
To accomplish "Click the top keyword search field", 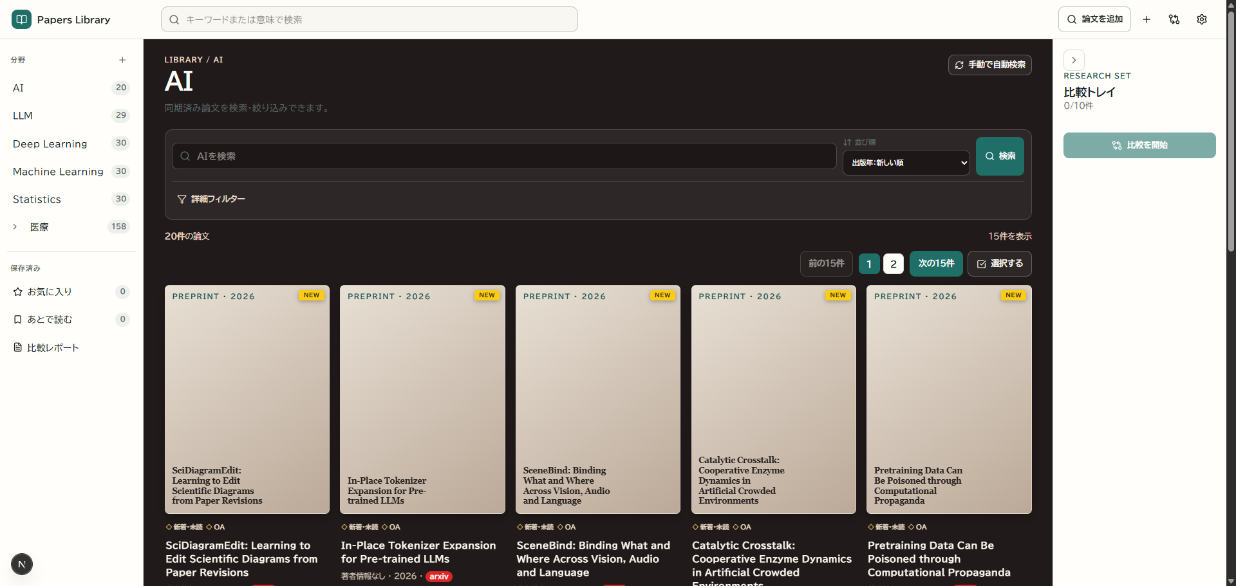I will pyautogui.click(x=370, y=19).
